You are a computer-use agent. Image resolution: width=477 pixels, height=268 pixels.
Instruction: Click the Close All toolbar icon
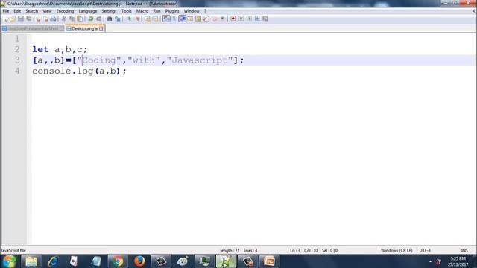click(x=45, y=19)
